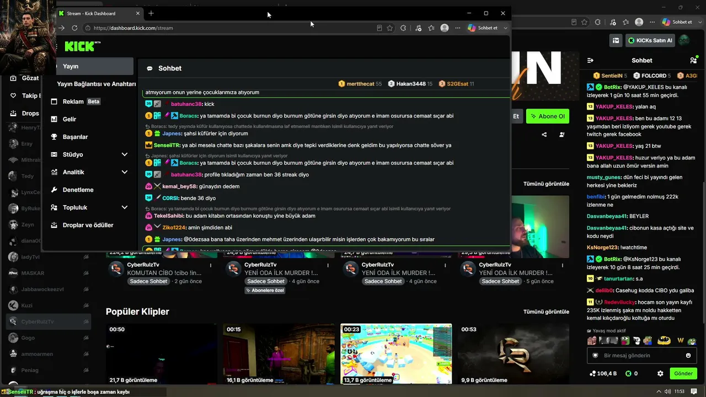706x397 pixels.
Task: Click the Droplar ve ödüller icon
Action: pos(54,225)
